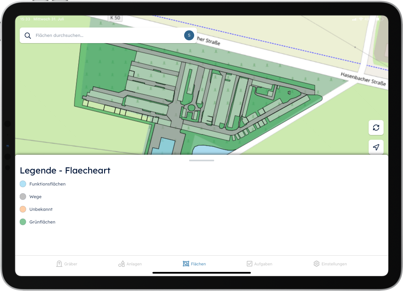Click the Anlagen shapes icon

(121, 264)
